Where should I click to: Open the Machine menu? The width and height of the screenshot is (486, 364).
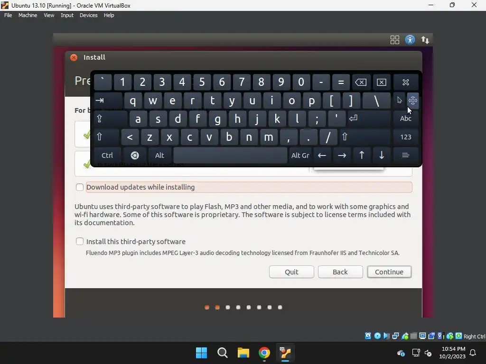point(28,15)
